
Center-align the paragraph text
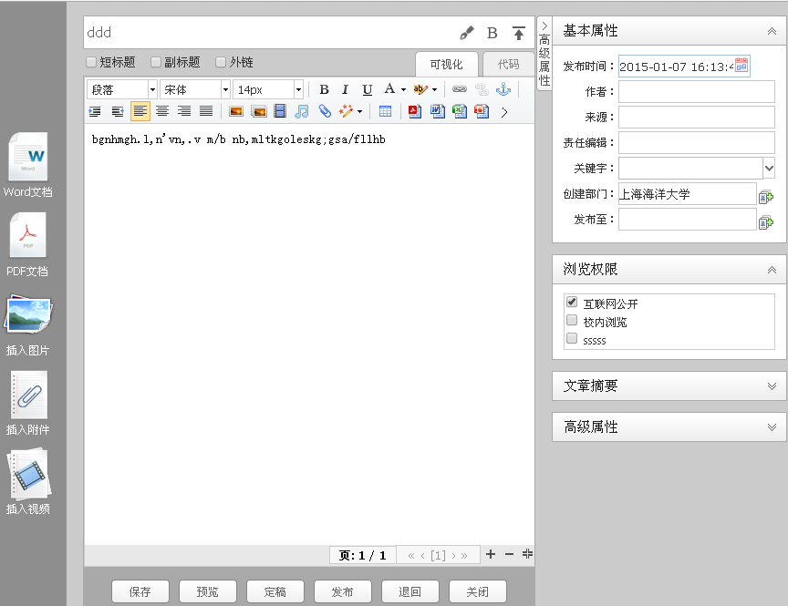[162, 111]
